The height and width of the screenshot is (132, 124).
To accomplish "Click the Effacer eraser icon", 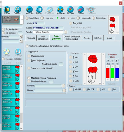I will [81, 10].
